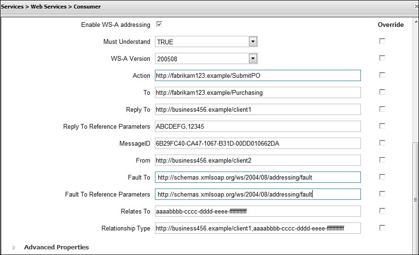The height and width of the screenshot is (255, 419).
Task: Expand the Advanced Properties section
Action: 14,247
